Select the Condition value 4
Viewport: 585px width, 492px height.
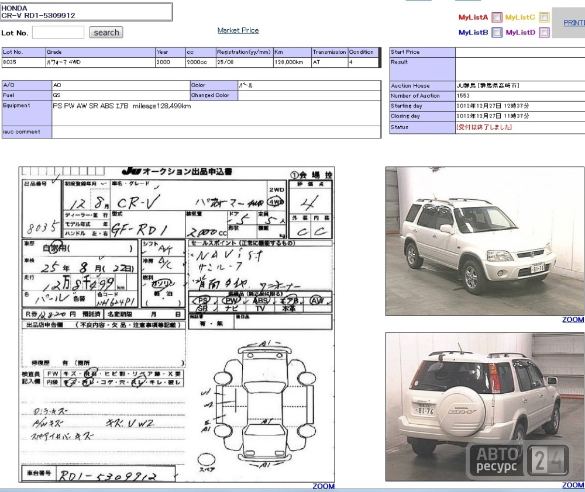(363, 63)
